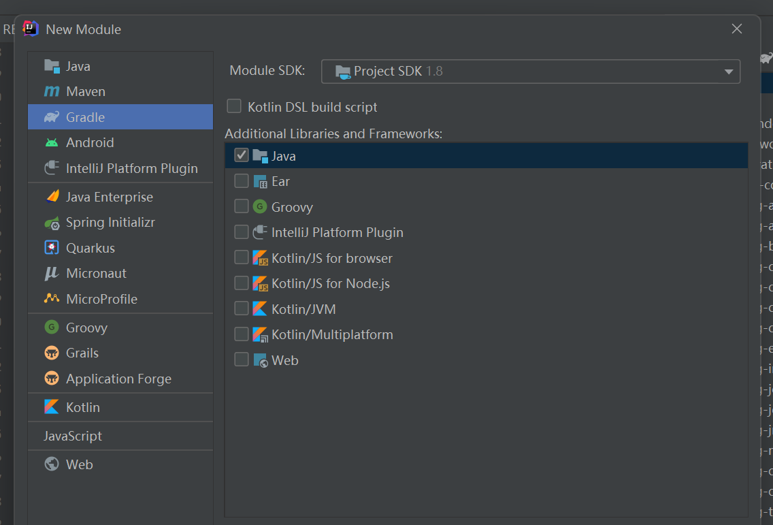Select Kotlin/Multiplatform framework row
This screenshot has width=773, height=525.
tap(332, 334)
